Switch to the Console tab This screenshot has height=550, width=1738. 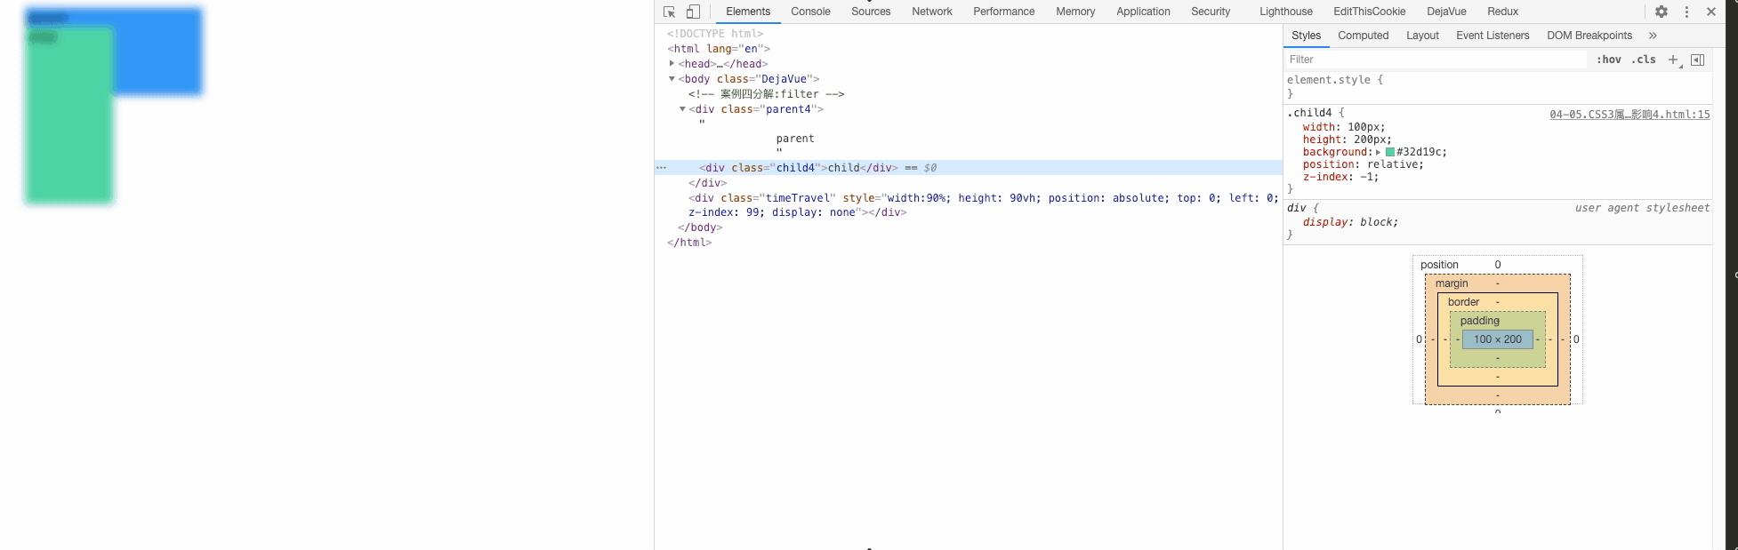[x=810, y=12]
